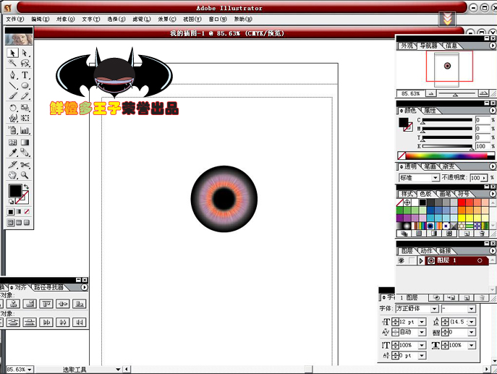Open the 标准 blend mode dropdown
The width and height of the screenshot is (497, 374).
point(436,178)
